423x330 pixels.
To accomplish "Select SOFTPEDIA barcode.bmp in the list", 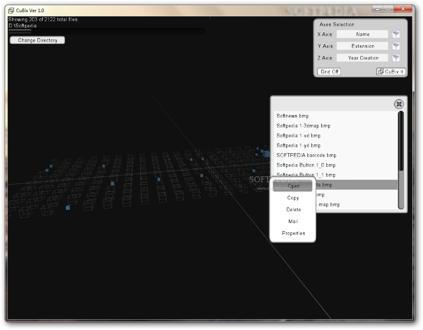I will coord(336,155).
